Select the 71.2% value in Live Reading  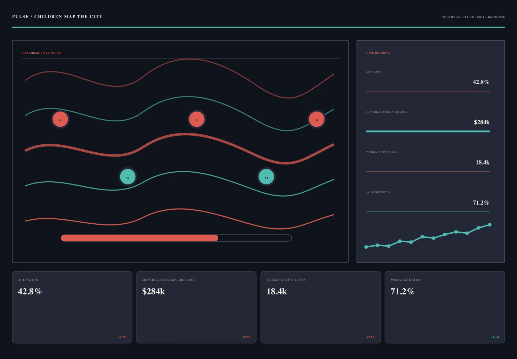(481, 202)
